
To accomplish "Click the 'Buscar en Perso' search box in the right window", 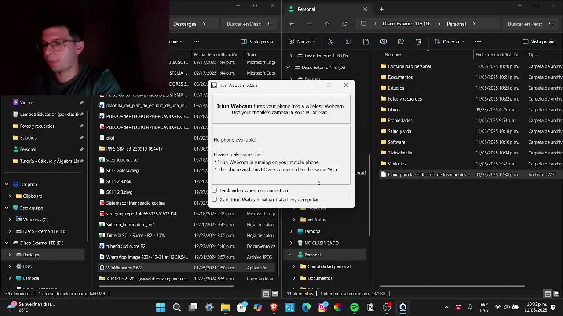I will (530, 24).
